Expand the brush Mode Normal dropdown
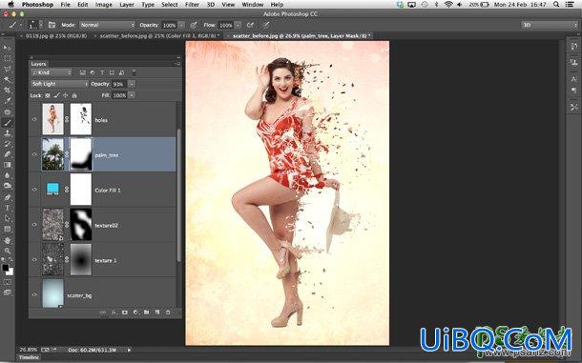 pos(107,25)
